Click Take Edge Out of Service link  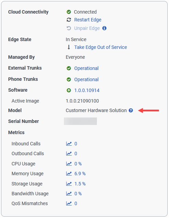coord(101,47)
